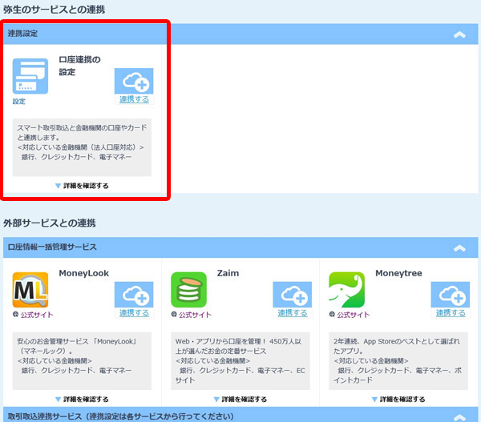Click 弥生のサービスとの連携 heading

click(x=54, y=10)
